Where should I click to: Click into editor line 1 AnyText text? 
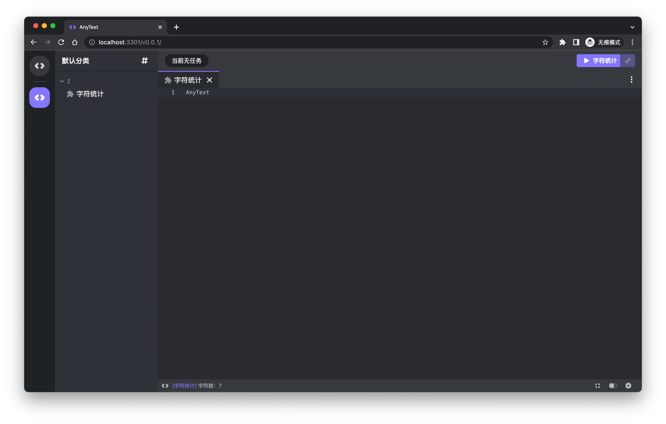point(197,92)
